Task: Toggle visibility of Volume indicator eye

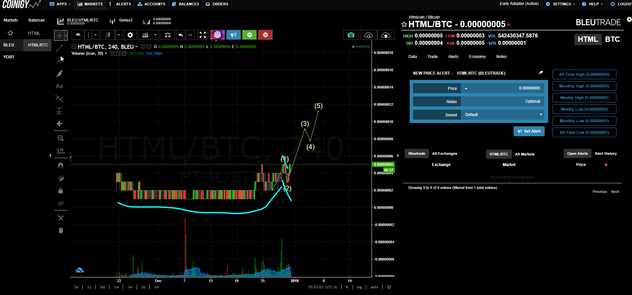Action: [x=113, y=53]
